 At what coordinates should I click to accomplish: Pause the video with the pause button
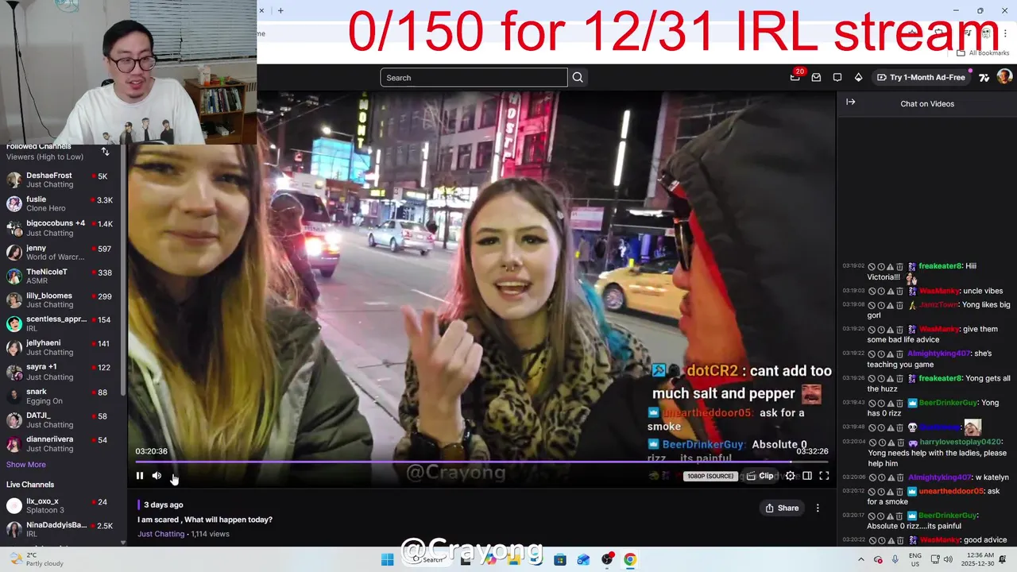pyautogui.click(x=140, y=476)
